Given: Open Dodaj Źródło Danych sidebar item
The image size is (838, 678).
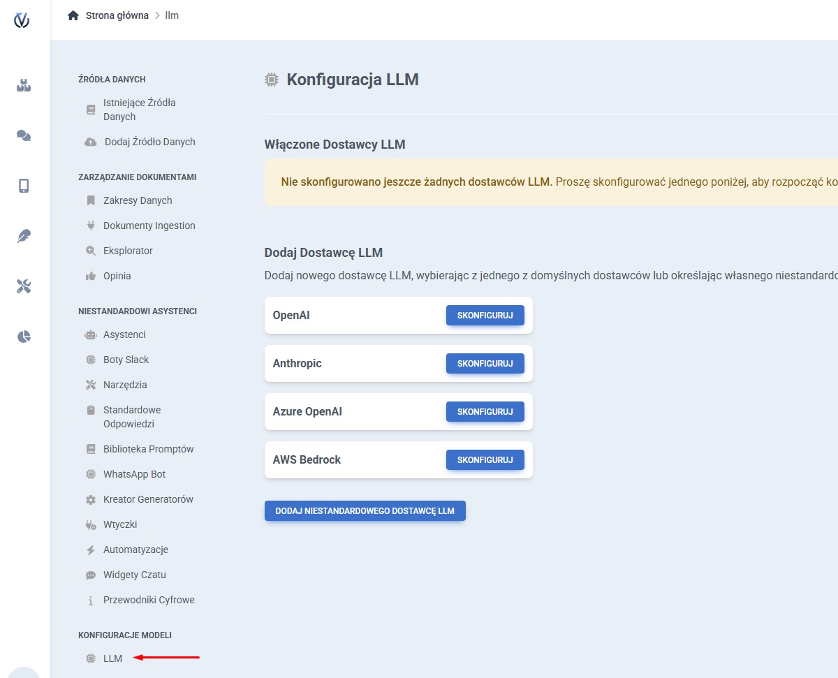Looking at the screenshot, I should (149, 142).
